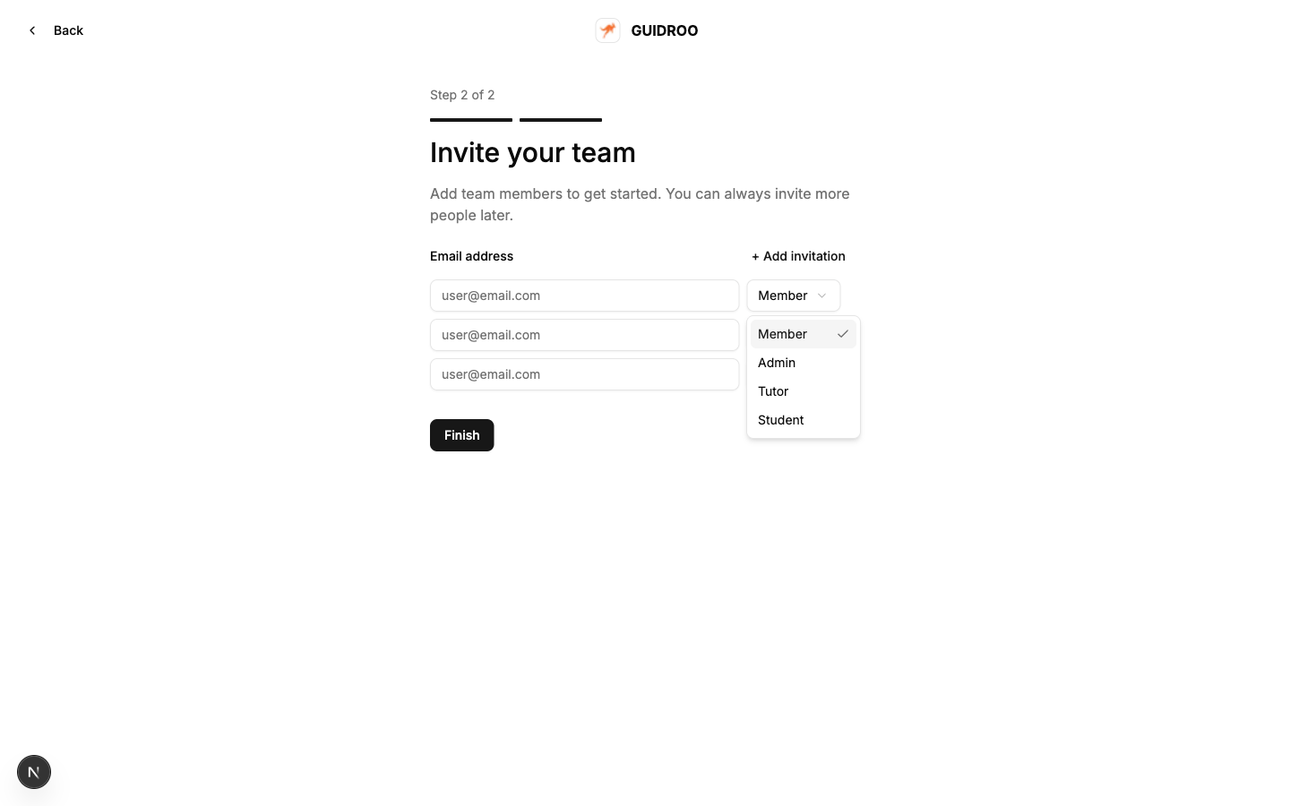Click the checkmark beside the Member option
Image resolution: width=1290 pixels, height=806 pixels.
pos(842,334)
